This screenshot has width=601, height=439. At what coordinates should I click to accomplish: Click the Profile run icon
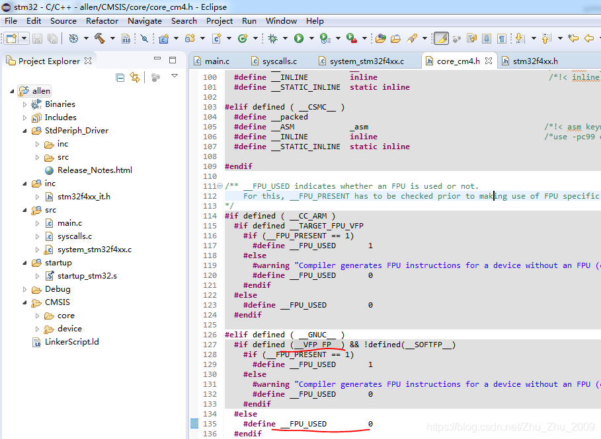(x=325, y=38)
